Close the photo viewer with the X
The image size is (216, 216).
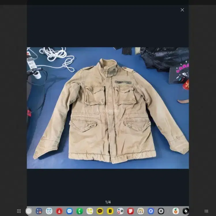coord(182,10)
